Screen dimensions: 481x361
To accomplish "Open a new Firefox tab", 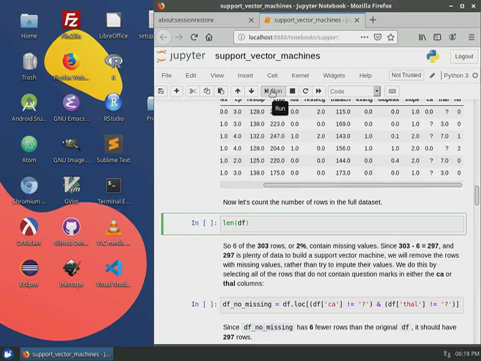I will coord(373,20).
